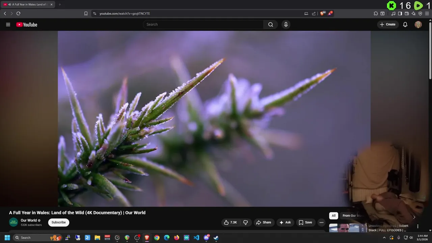Bookmark this page in the address bar
This screenshot has height=243, width=432.
click(x=86, y=13)
